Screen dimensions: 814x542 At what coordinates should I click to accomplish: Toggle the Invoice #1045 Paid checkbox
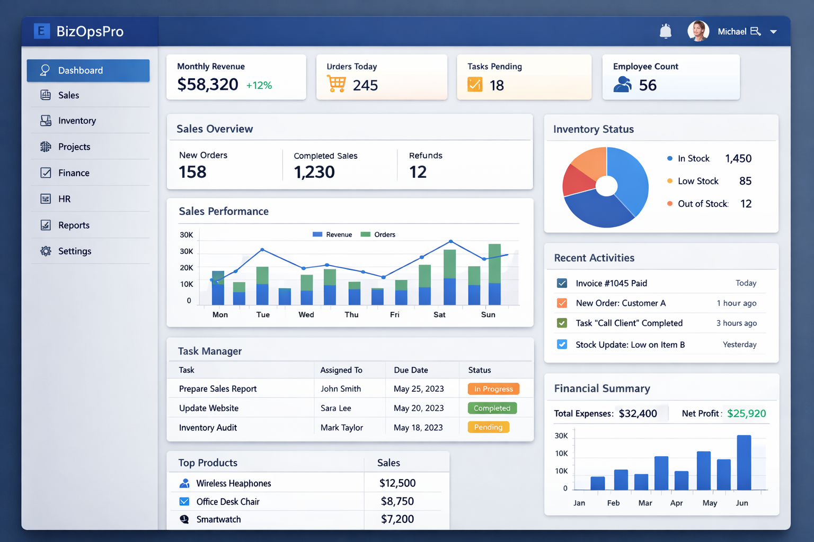coord(562,283)
